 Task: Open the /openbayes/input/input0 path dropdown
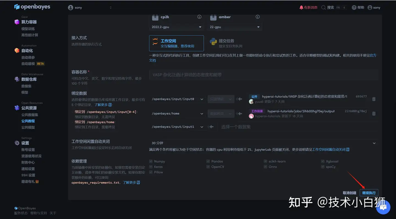coord(177,99)
